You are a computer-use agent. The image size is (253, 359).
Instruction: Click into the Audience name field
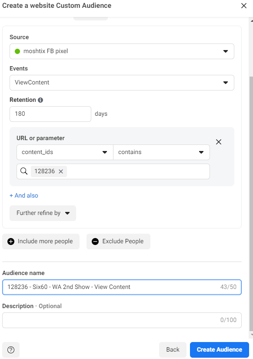click(122, 287)
